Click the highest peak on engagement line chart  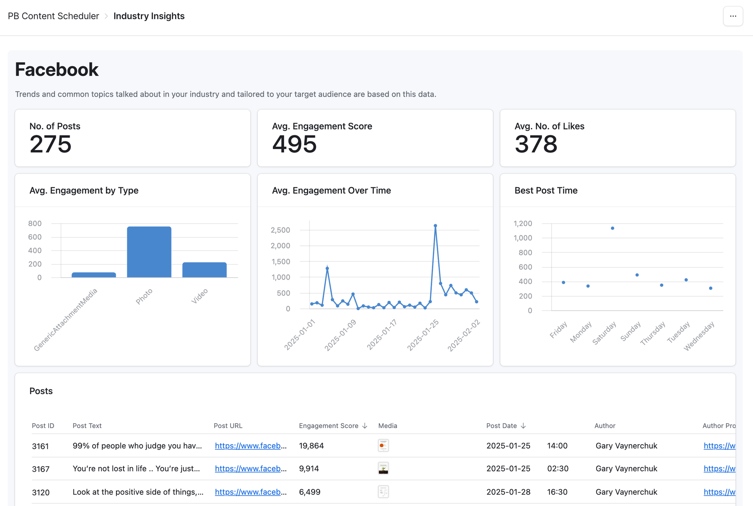435,226
